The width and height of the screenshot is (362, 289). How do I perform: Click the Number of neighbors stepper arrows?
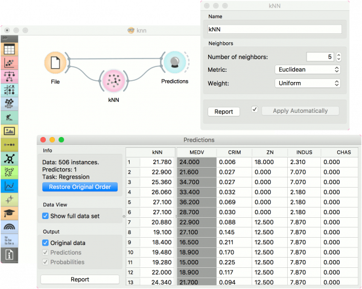click(x=338, y=57)
